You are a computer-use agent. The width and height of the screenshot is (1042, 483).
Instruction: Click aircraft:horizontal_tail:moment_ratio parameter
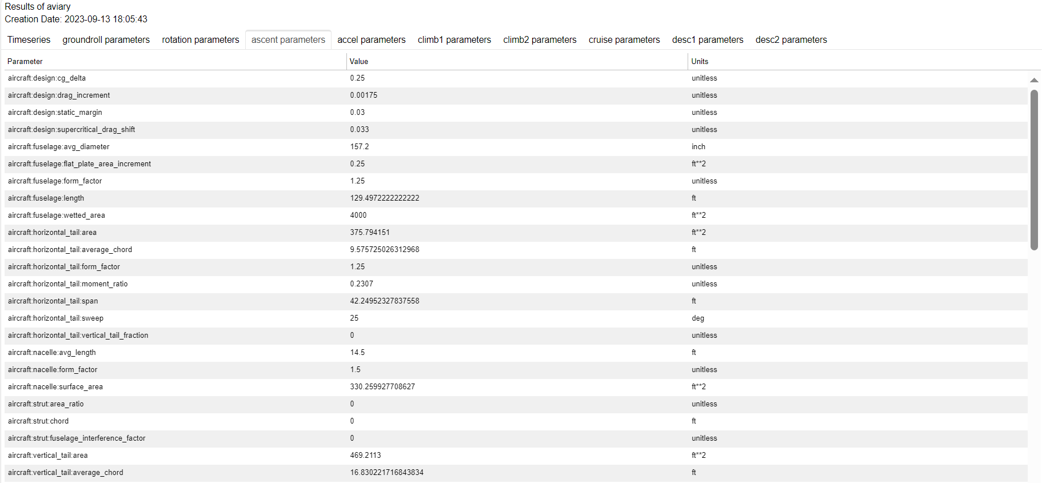[x=67, y=284]
